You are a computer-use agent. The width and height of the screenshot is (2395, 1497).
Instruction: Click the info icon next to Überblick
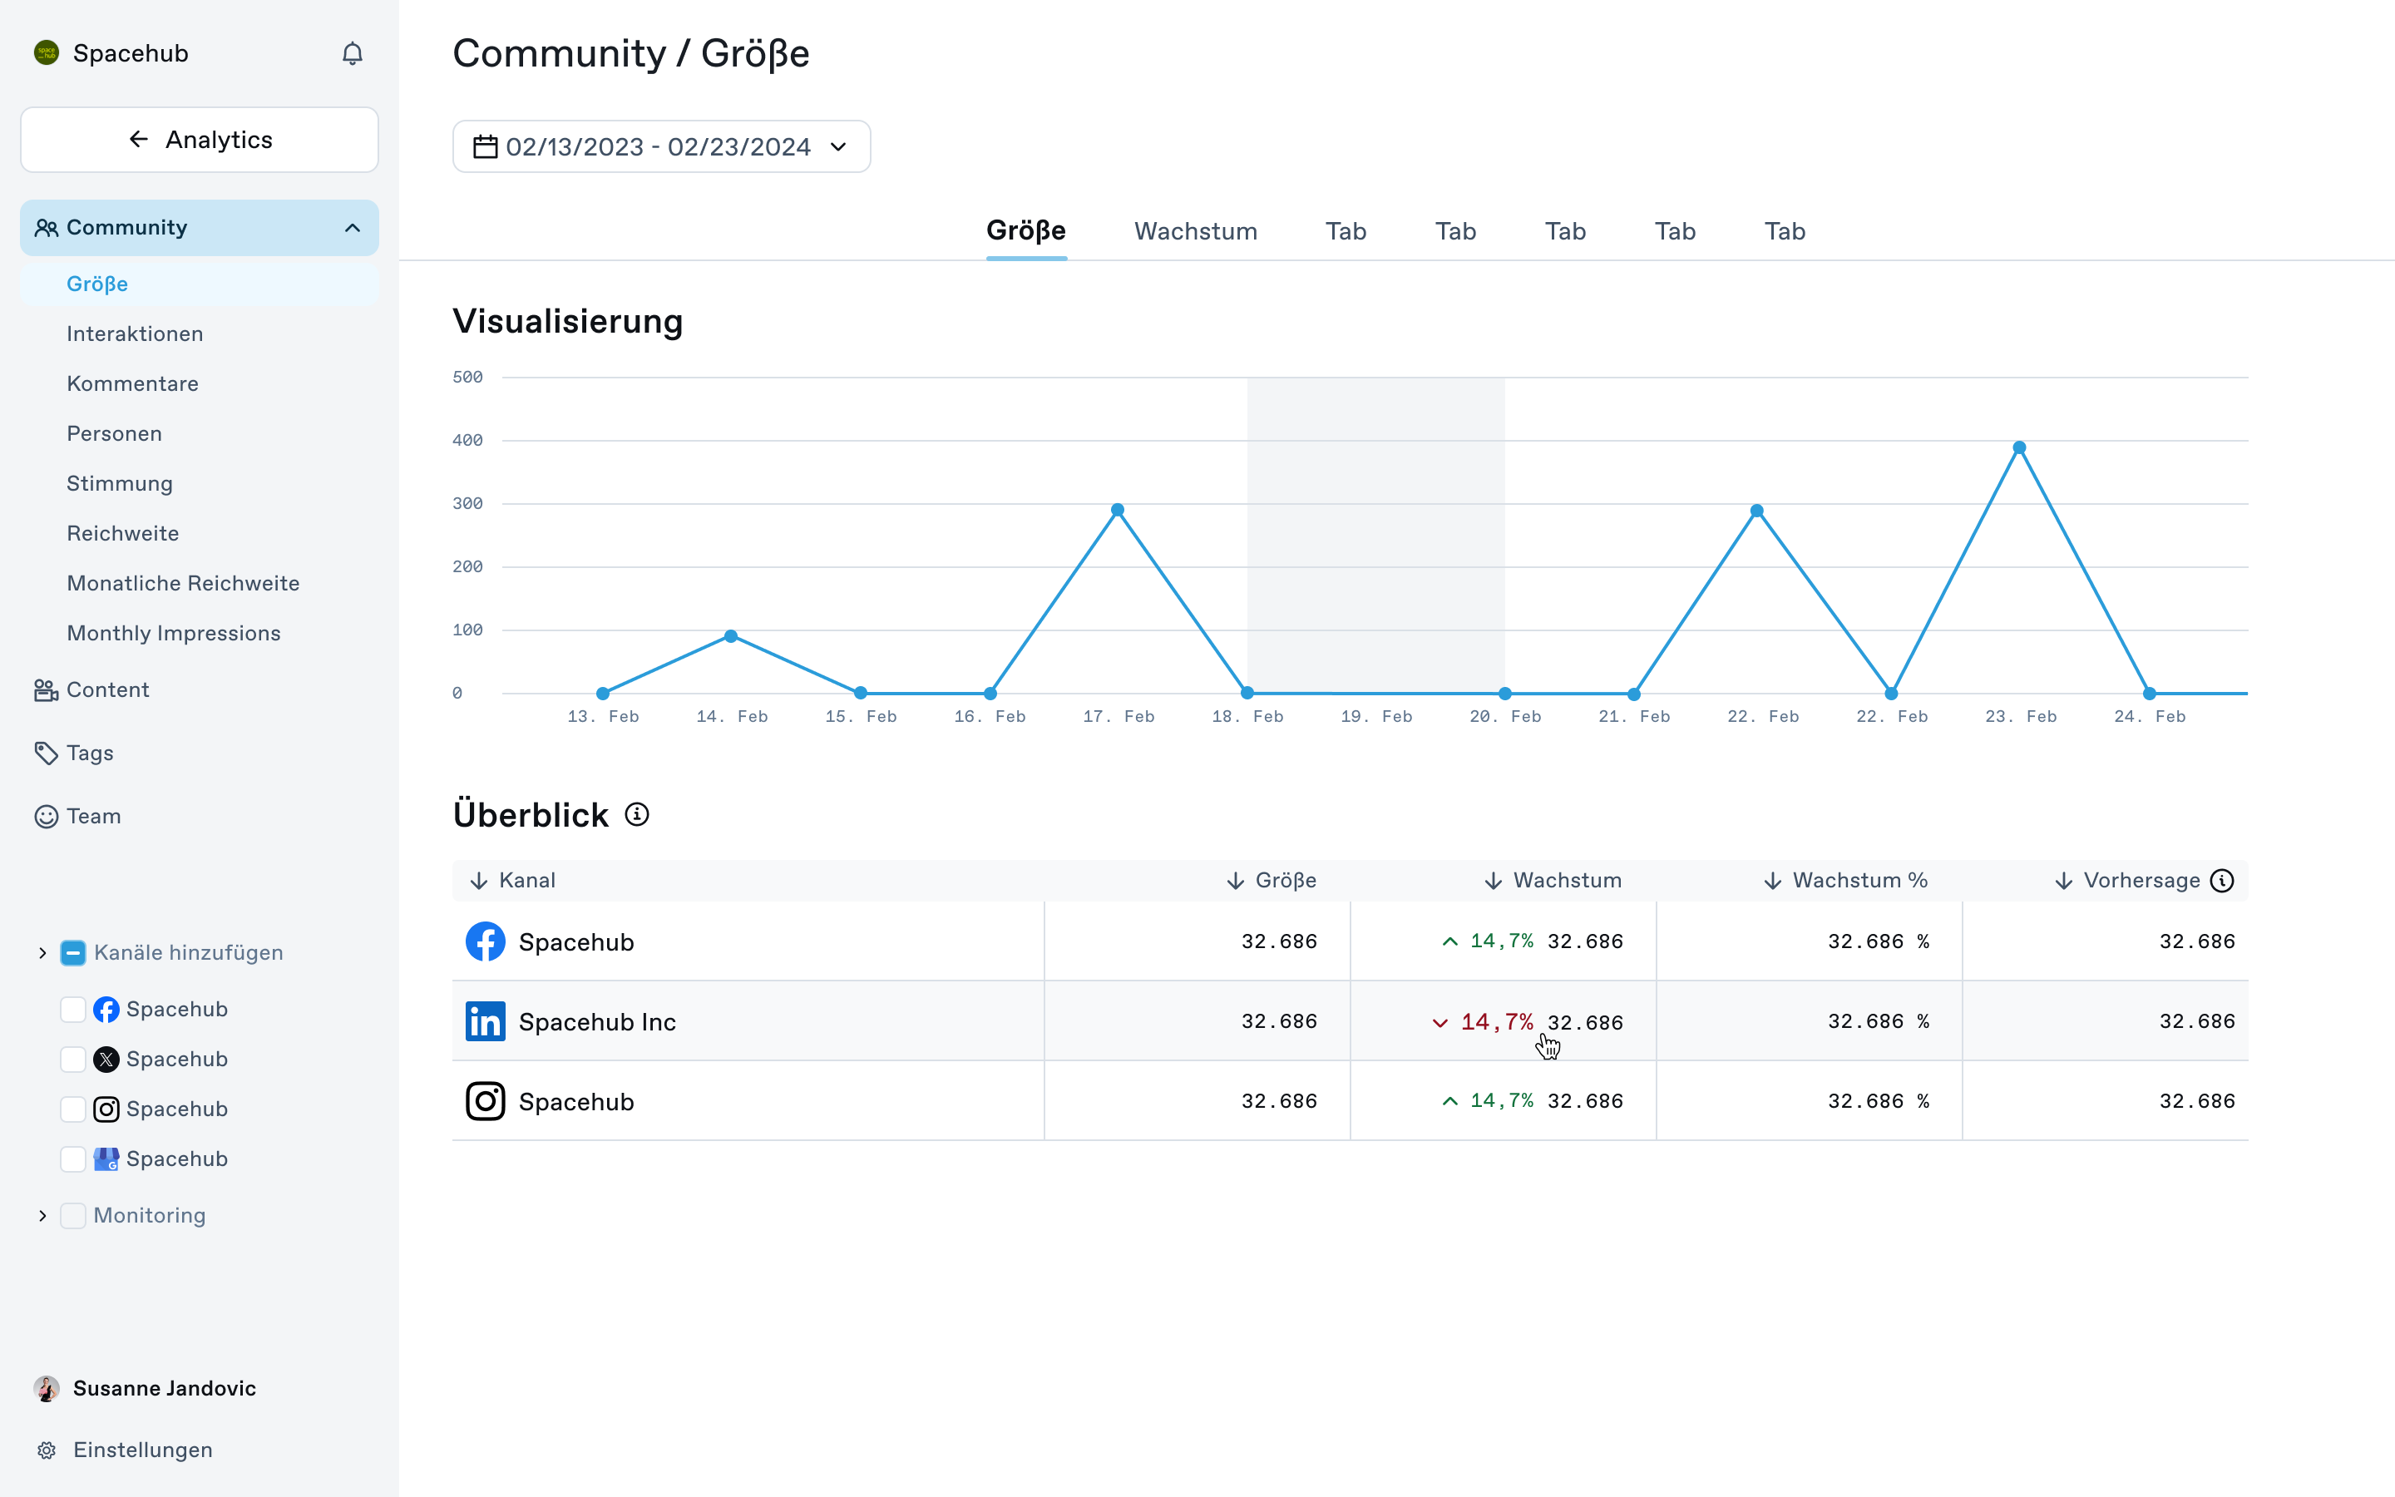(637, 815)
